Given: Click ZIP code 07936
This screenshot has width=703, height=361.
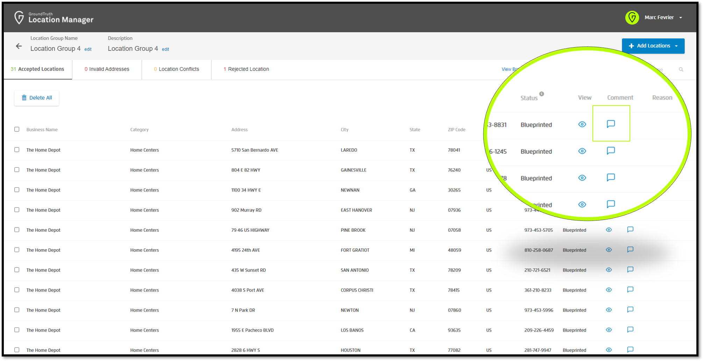Looking at the screenshot, I should coord(454,210).
